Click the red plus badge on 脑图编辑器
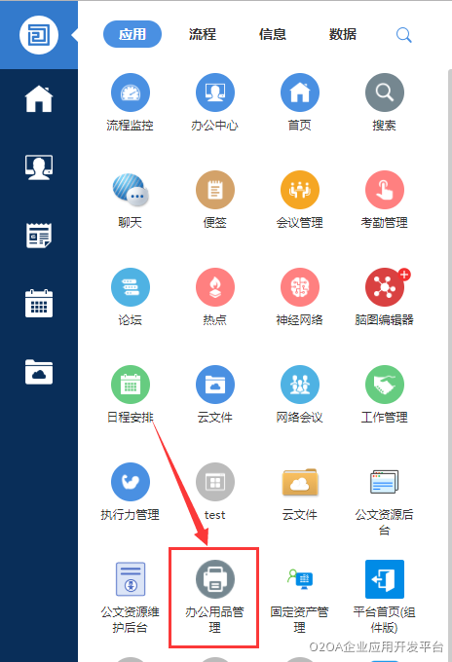Screen dimensions: 452x662 point(404,275)
